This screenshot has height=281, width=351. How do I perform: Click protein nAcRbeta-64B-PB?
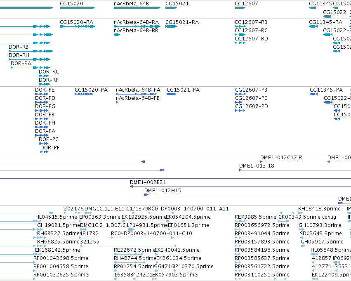click(x=138, y=98)
